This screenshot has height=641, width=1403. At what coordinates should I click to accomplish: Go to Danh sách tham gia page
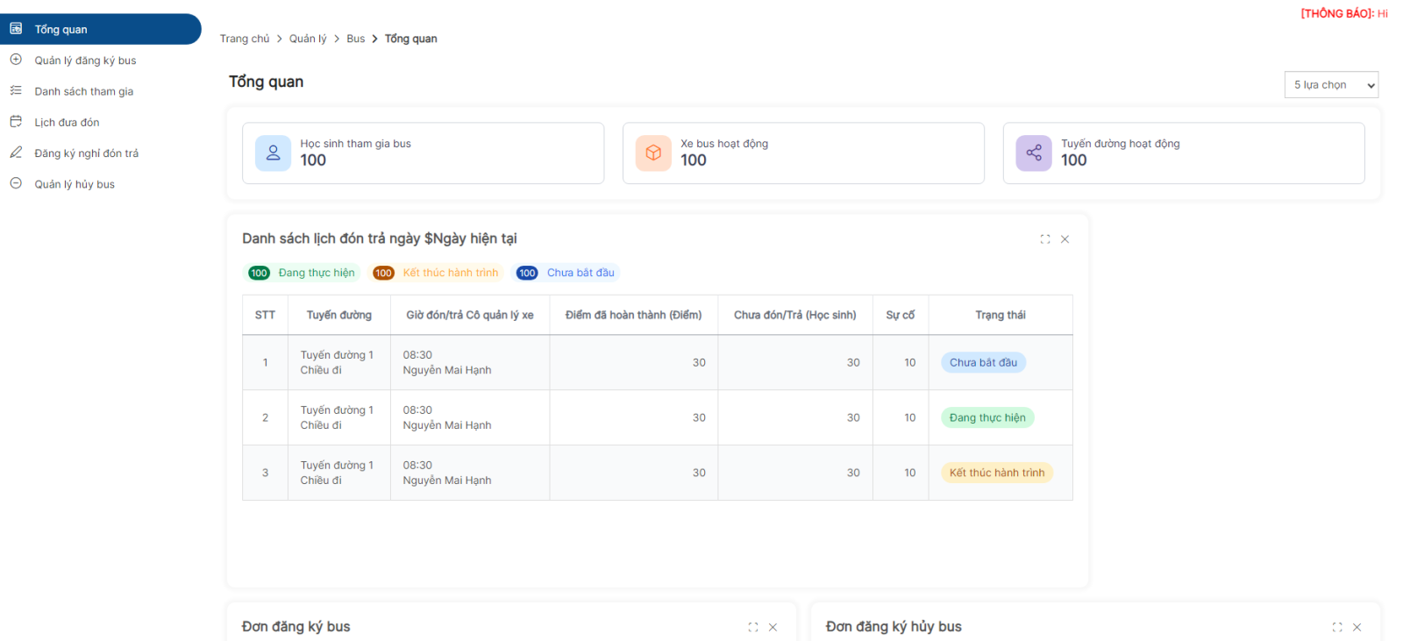[x=83, y=91]
